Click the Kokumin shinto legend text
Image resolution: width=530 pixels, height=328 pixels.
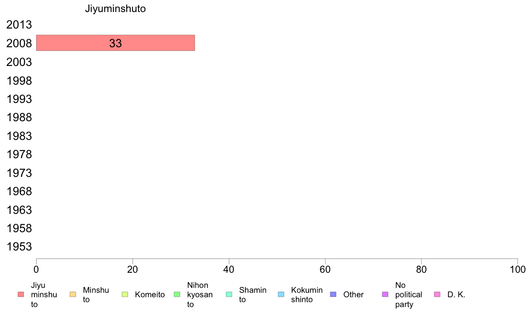click(x=307, y=295)
